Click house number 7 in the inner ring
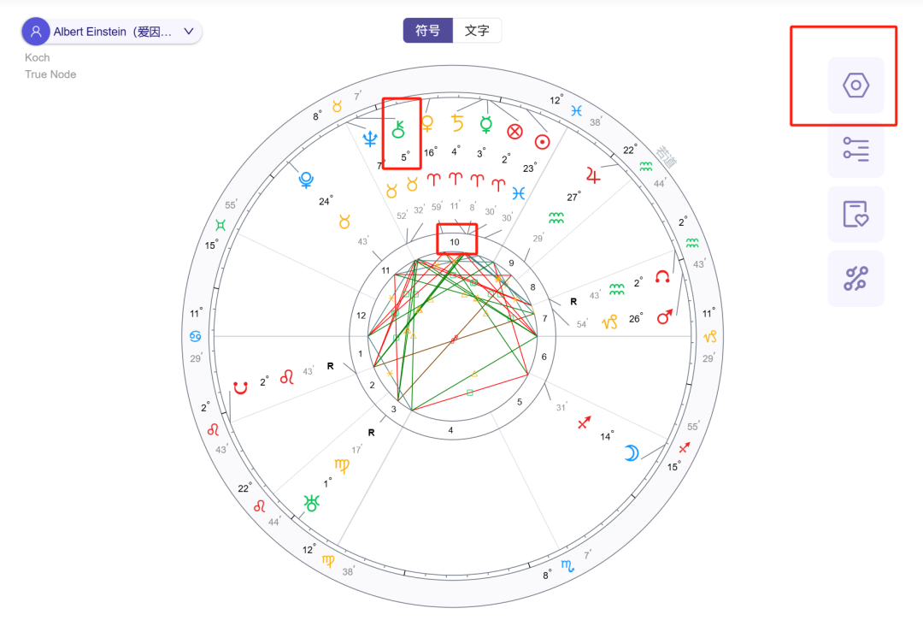The width and height of the screenshot is (923, 626). click(x=545, y=319)
